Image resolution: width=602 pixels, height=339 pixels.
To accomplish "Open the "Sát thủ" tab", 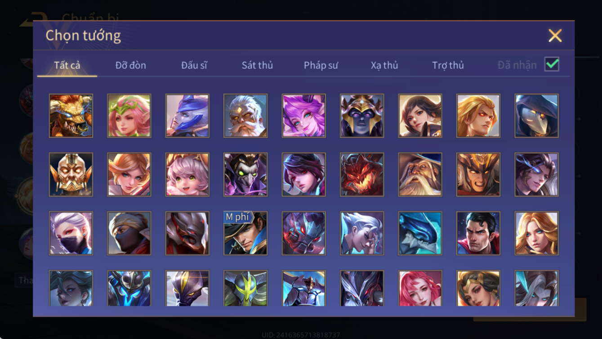I will 257,65.
